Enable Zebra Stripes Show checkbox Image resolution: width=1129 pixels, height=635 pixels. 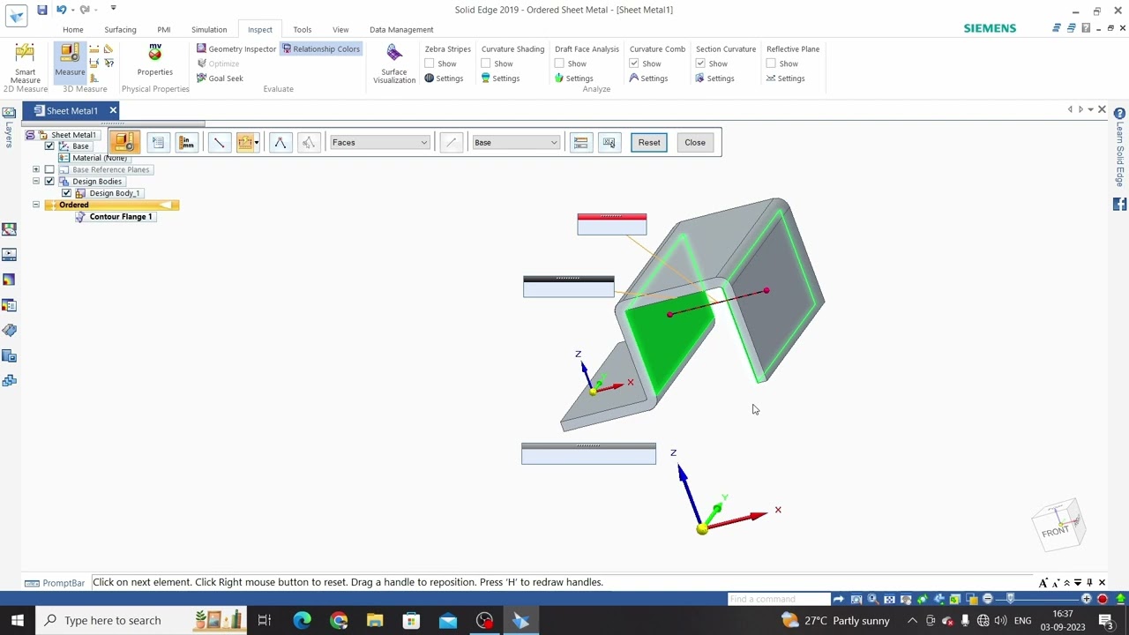pos(430,63)
